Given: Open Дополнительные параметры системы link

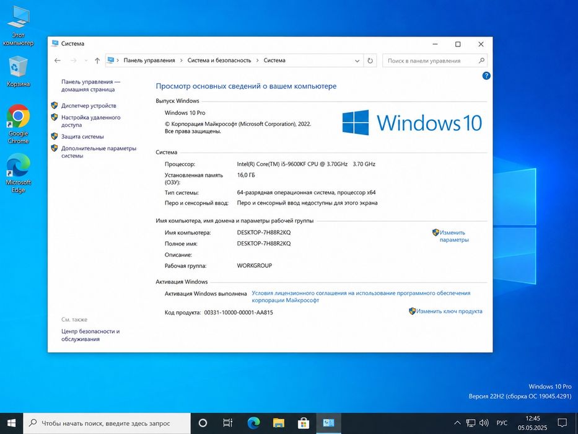Looking at the screenshot, I should 99,152.
